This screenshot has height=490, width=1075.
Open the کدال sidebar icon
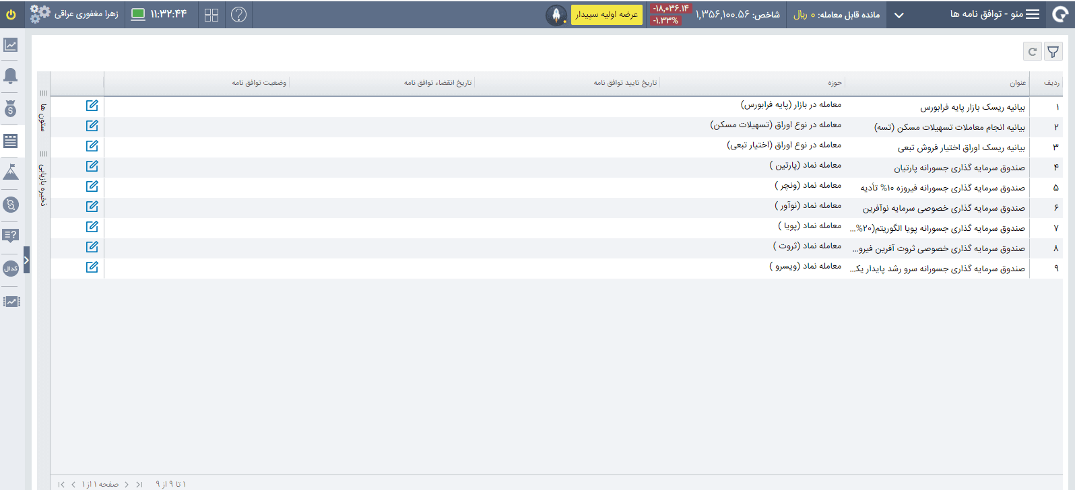[11, 268]
